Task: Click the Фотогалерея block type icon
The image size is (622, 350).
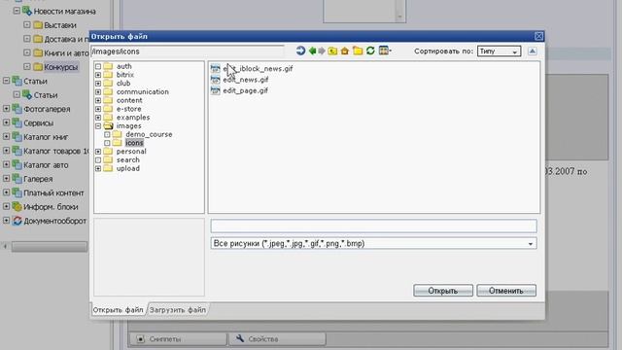Action: pyautogui.click(x=17, y=109)
